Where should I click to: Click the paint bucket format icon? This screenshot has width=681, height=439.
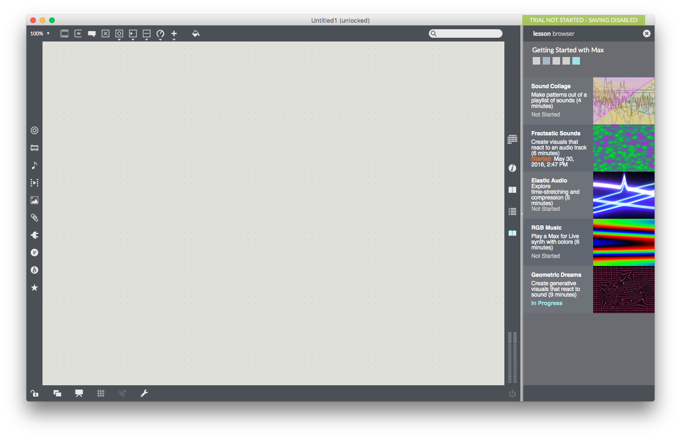point(196,33)
